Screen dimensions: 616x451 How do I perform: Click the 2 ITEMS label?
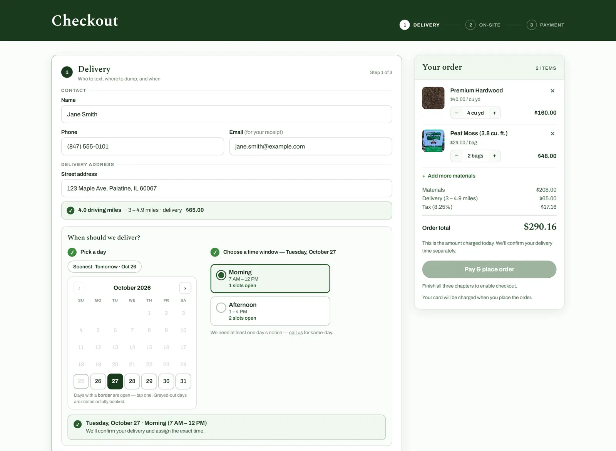[546, 68]
